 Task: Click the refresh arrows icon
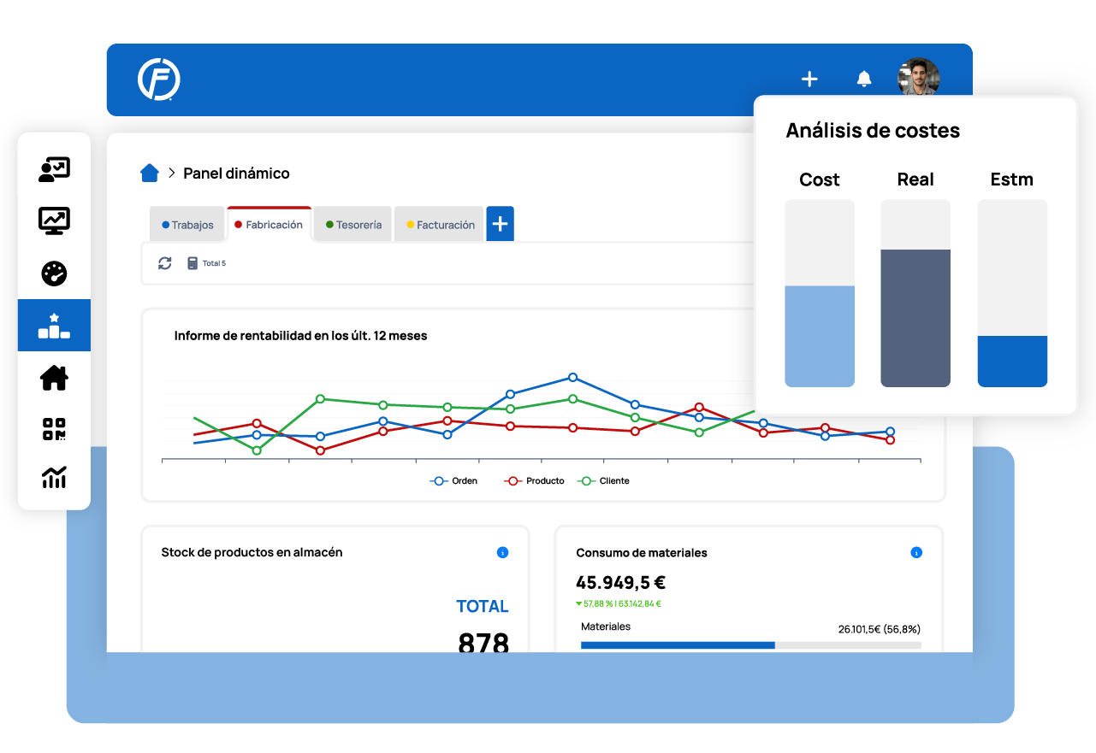pyautogui.click(x=165, y=263)
